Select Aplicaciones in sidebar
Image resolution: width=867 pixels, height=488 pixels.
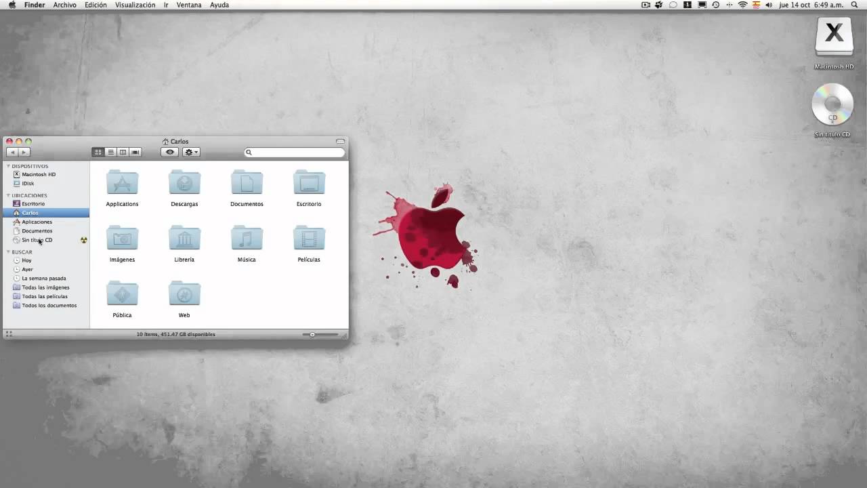coord(47,222)
